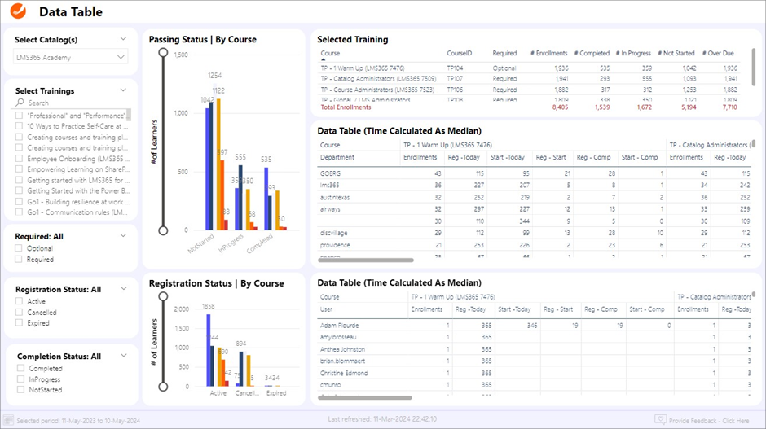Screen dimensions: 766x429
Task: Check the InProgress completion status box
Action: pos(20,379)
